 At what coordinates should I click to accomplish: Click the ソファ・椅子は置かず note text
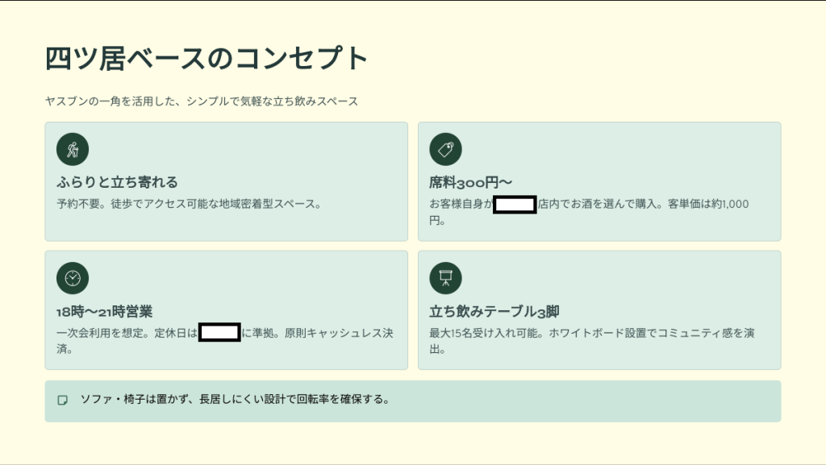coord(236,399)
